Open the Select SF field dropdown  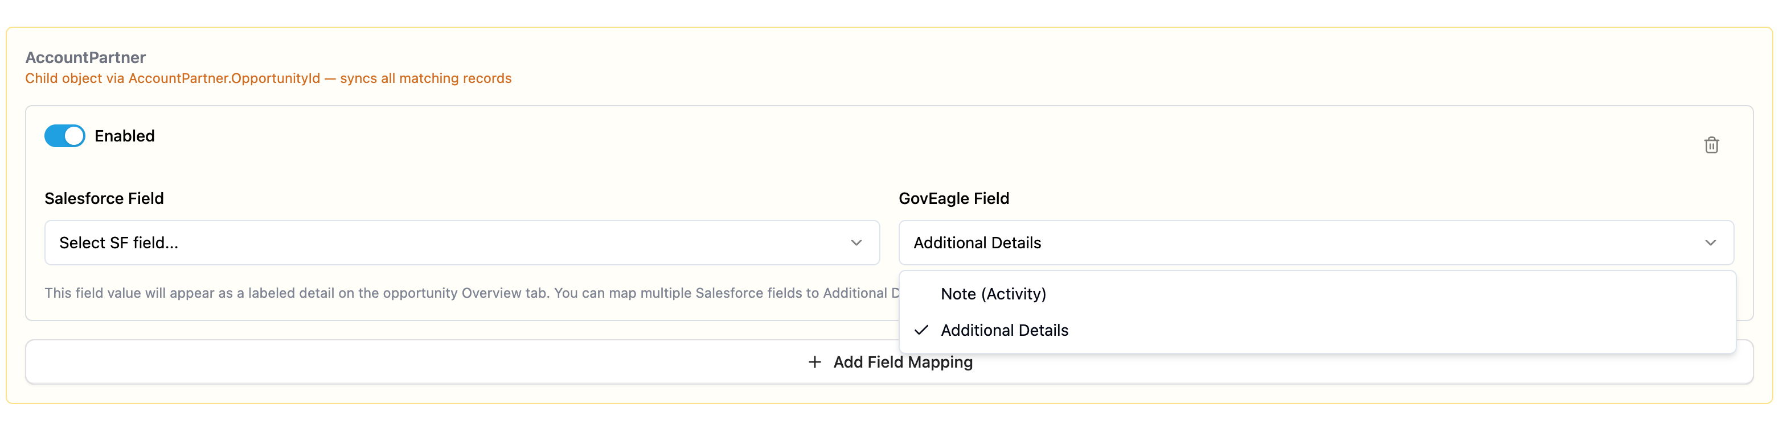click(462, 243)
